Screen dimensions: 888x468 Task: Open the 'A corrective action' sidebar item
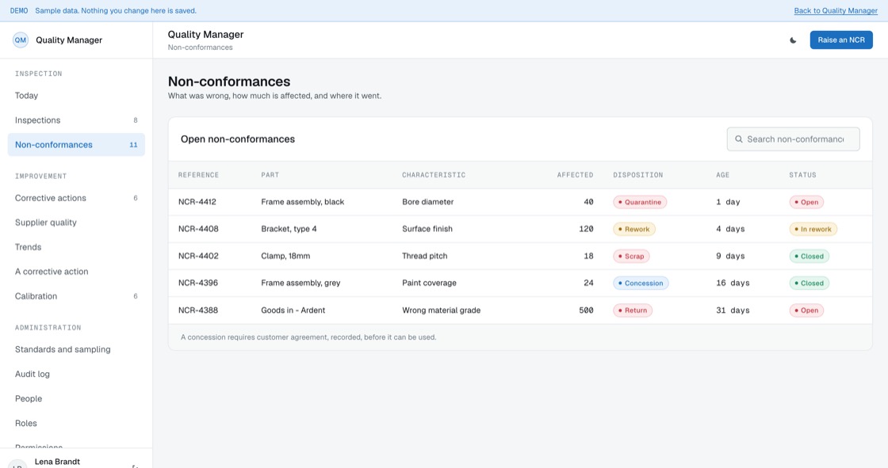[x=76, y=272]
